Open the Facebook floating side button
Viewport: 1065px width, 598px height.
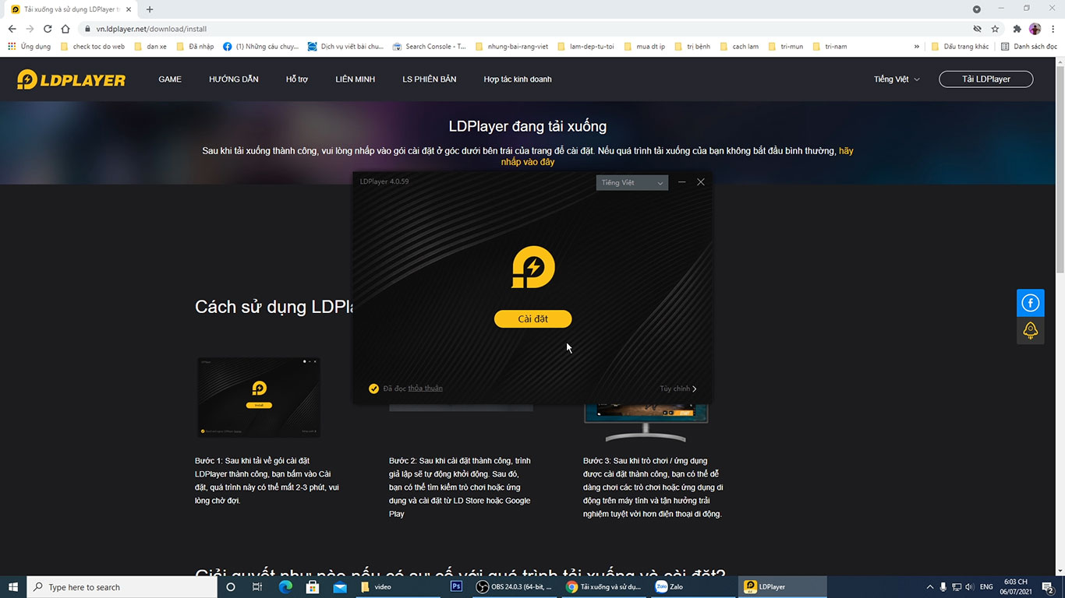click(1030, 303)
